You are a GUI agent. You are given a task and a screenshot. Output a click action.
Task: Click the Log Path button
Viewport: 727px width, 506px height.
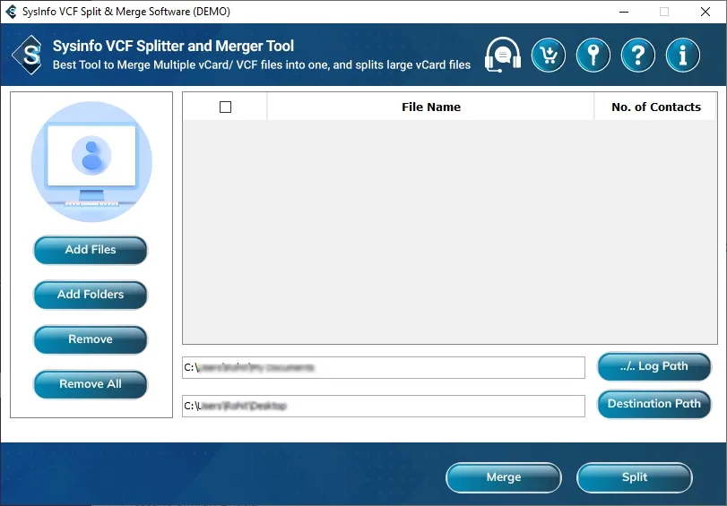[x=654, y=366]
